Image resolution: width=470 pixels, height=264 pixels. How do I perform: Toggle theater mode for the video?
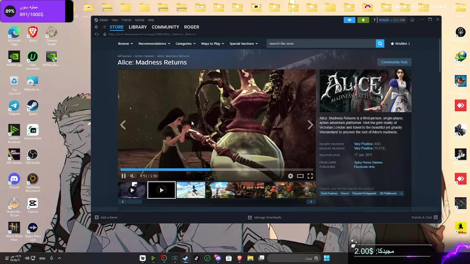pos(300,176)
